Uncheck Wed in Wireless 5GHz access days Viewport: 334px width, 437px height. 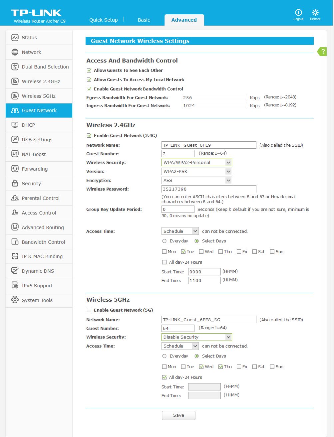(201, 367)
